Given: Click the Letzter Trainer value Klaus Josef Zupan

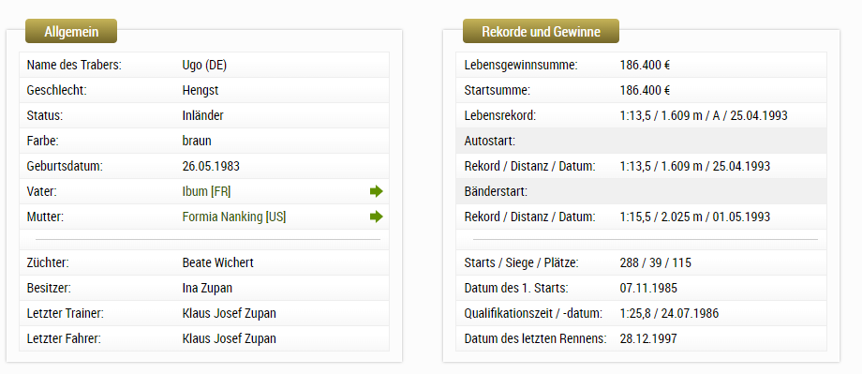Looking at the screenshot, I should pyautogui.click(x=230, y=313).
